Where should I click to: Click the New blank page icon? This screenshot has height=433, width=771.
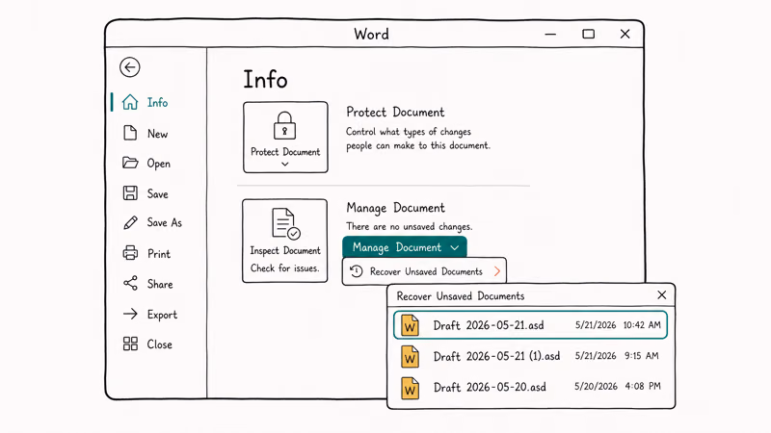[130, 133]
